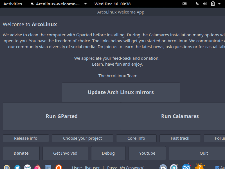The height and width of the screenshot is (169, 225).
Task: Click the blue infinity symbol icon
Action: click(186, 167)
